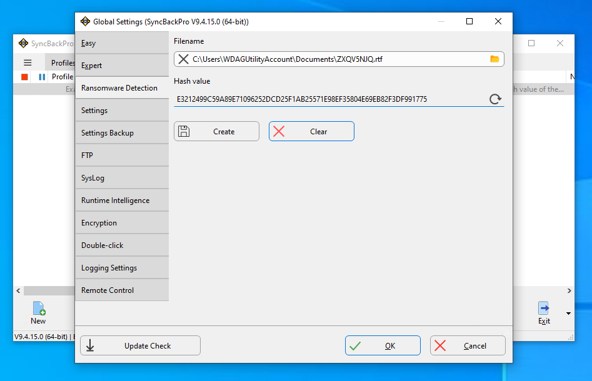Select the Double-click tab
This screenshot has width=592, height=381.
[122, 245]
